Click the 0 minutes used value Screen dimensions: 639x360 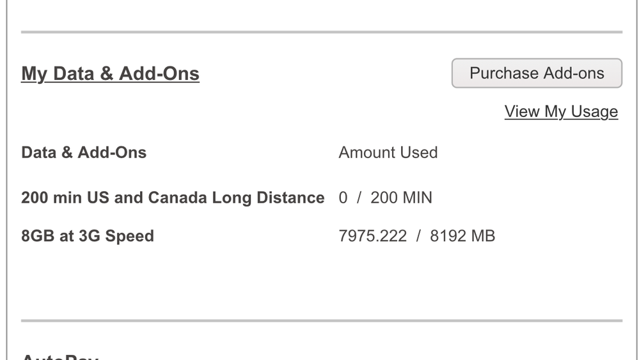343,198
